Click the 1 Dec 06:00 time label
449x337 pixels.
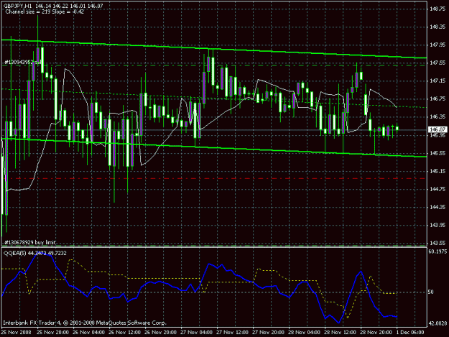point(410,333)
